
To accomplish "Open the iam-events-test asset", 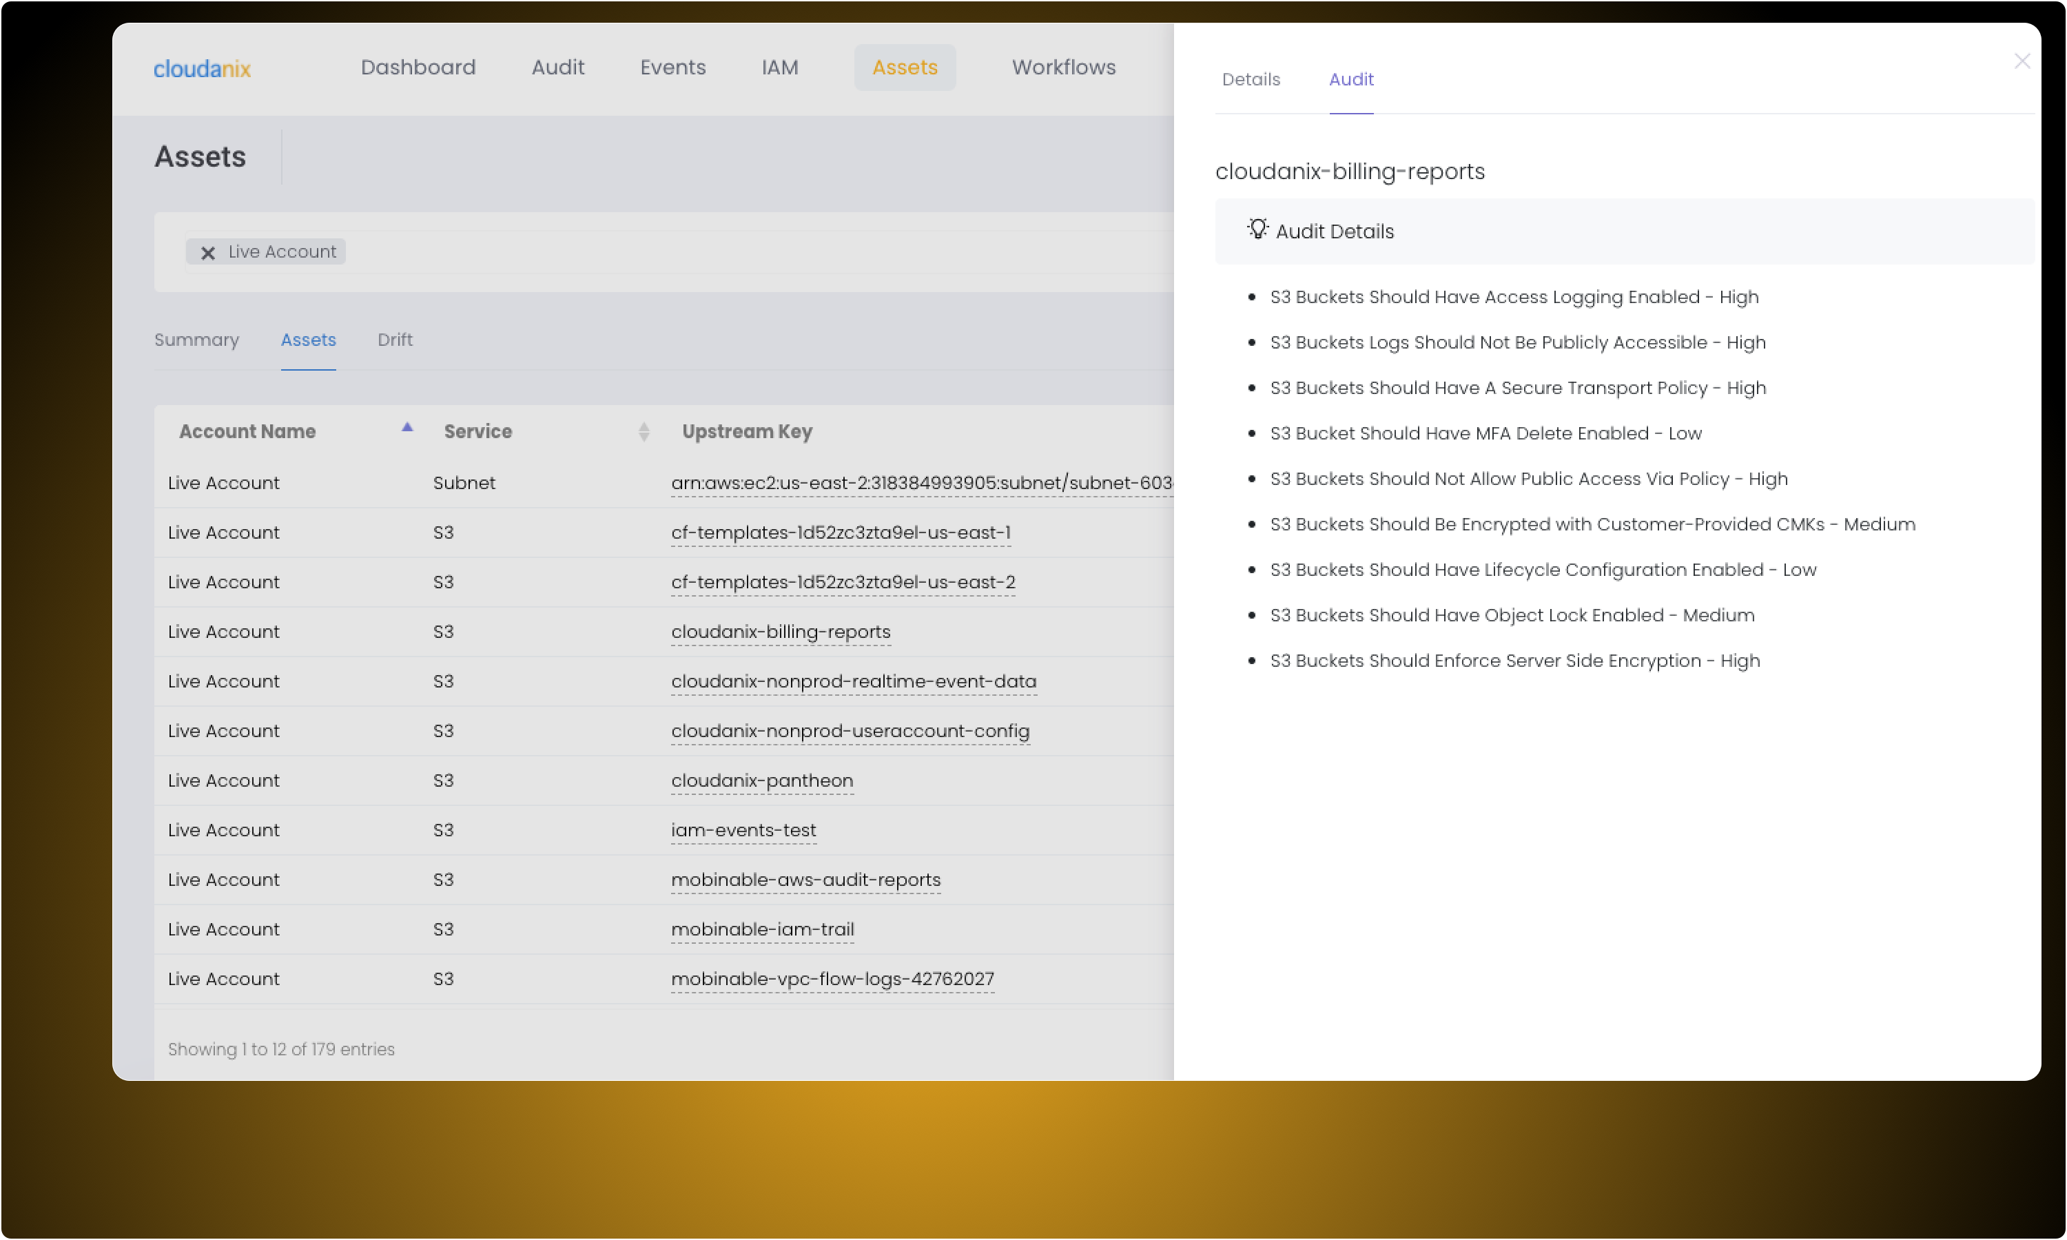I will [x=743, y=829].
